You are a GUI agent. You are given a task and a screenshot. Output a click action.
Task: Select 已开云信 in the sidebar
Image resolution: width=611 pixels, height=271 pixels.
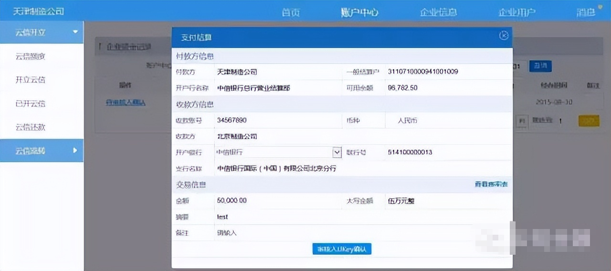click(31, 104)
